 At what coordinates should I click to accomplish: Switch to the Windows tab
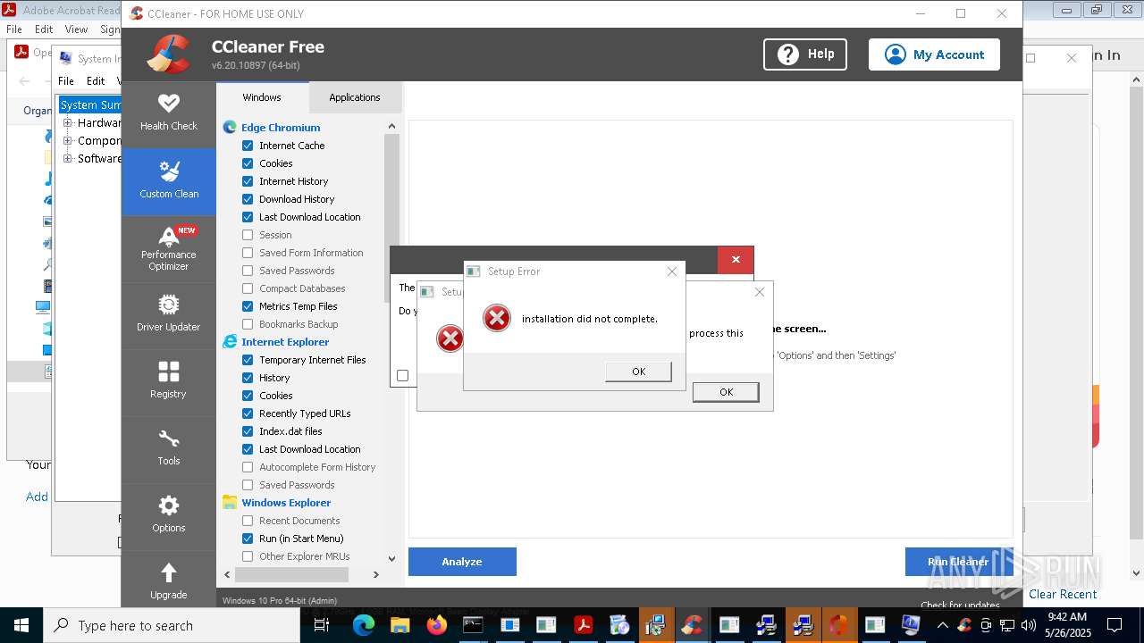point(262,97)
